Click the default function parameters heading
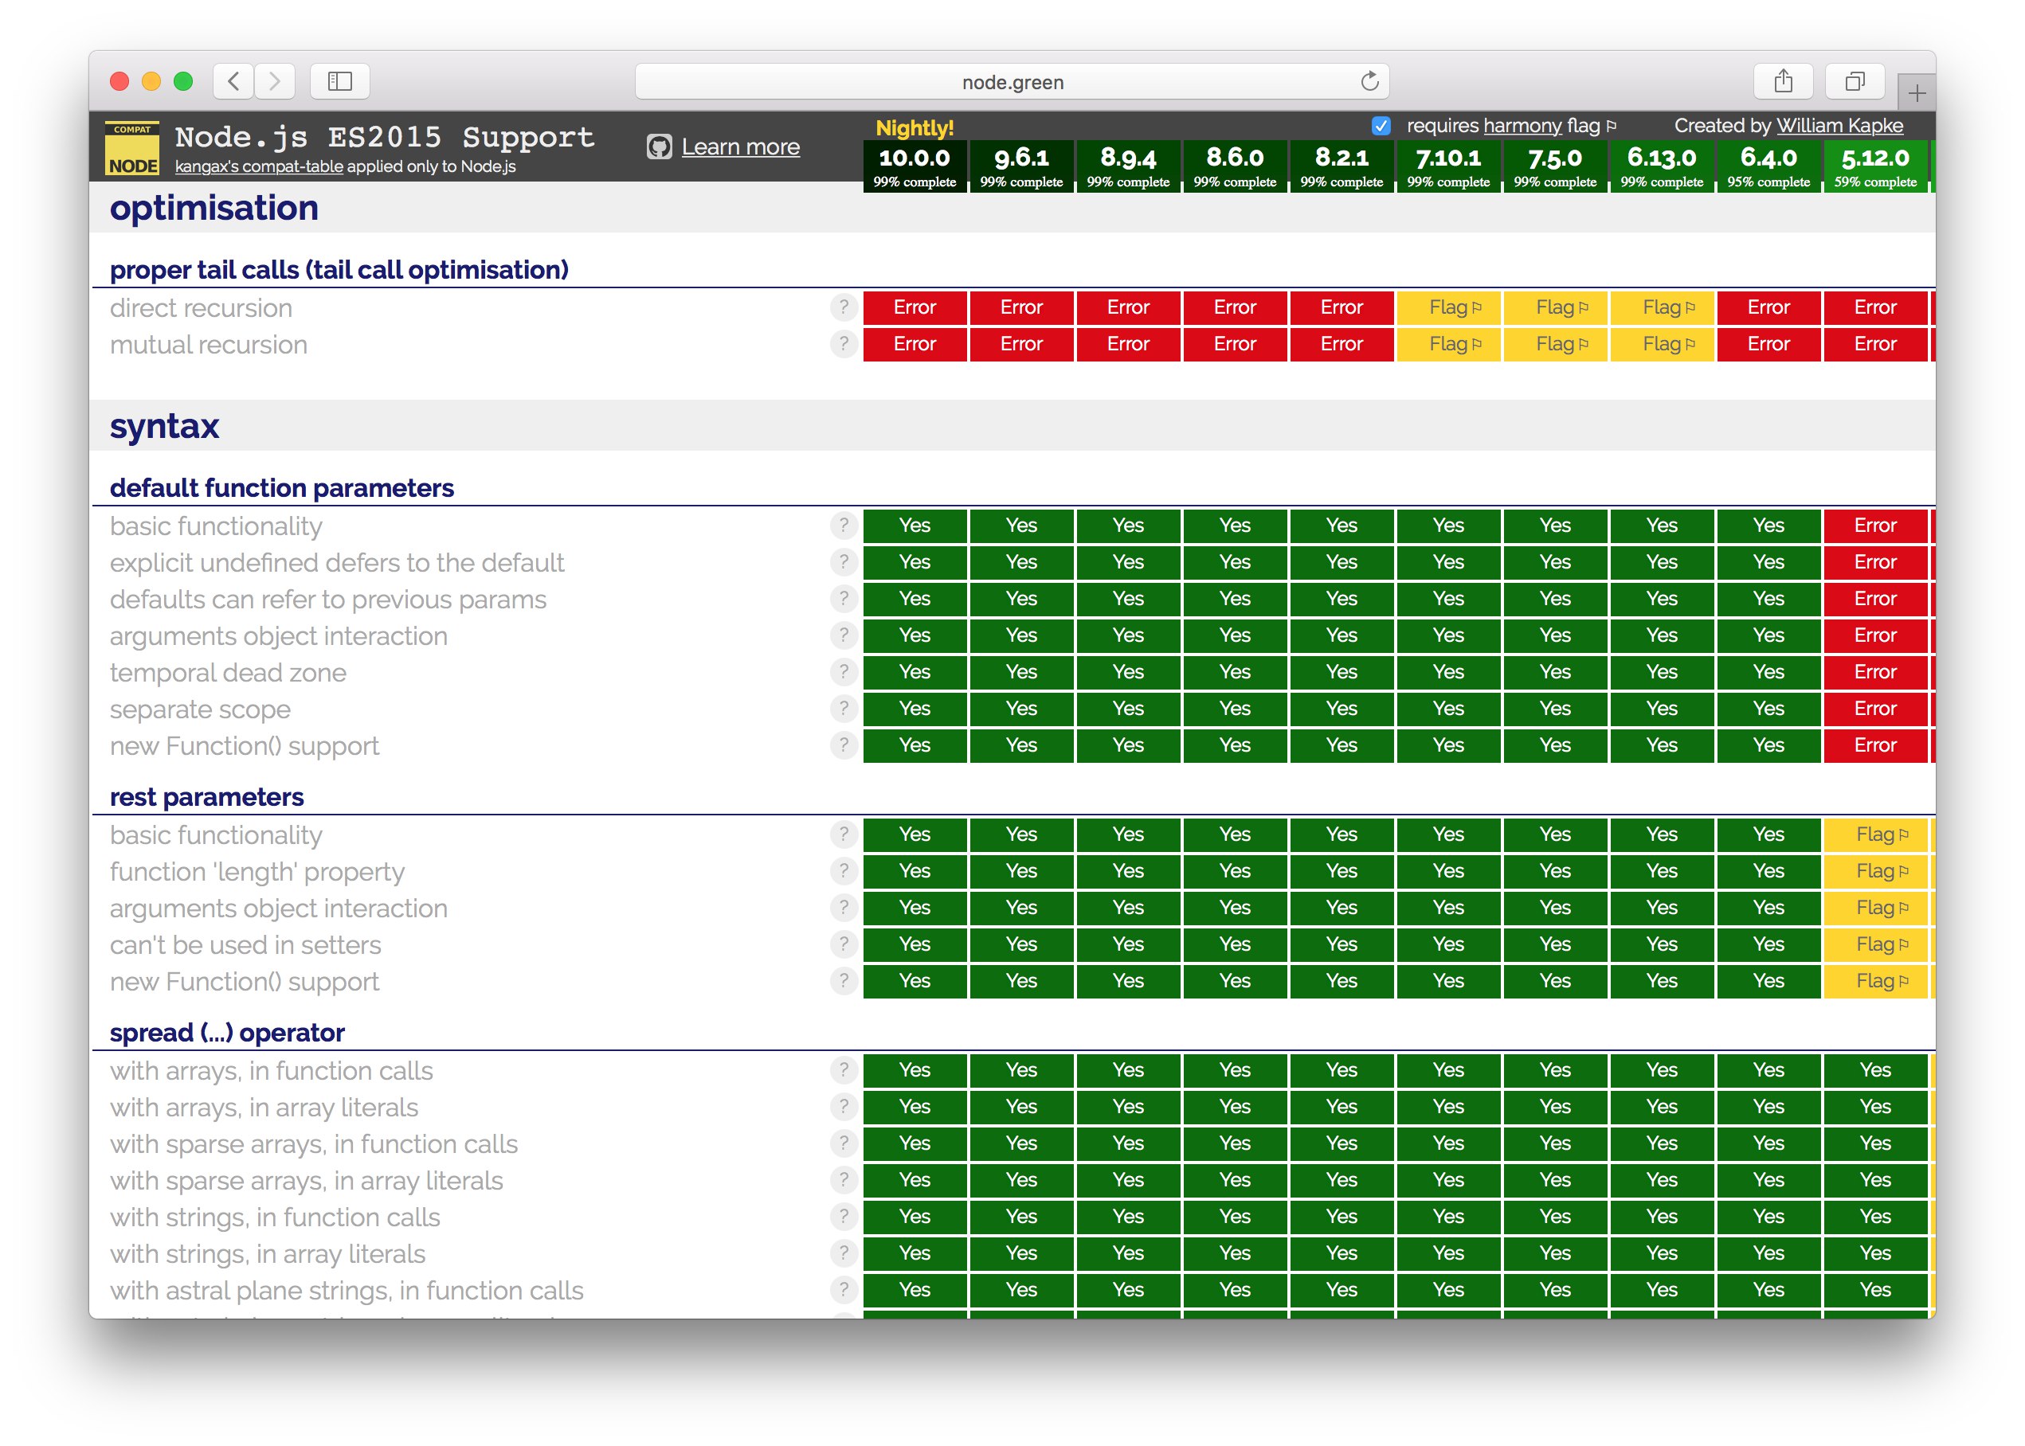Image resolution: width=2025 pixels, height=1446 pixels. 281,488
